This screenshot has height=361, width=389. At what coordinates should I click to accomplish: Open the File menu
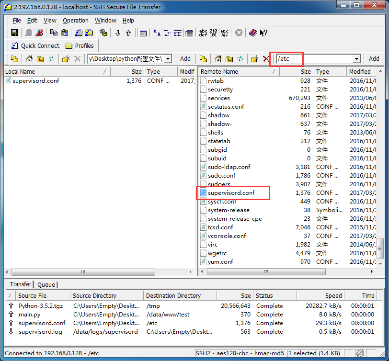[17, 20]
